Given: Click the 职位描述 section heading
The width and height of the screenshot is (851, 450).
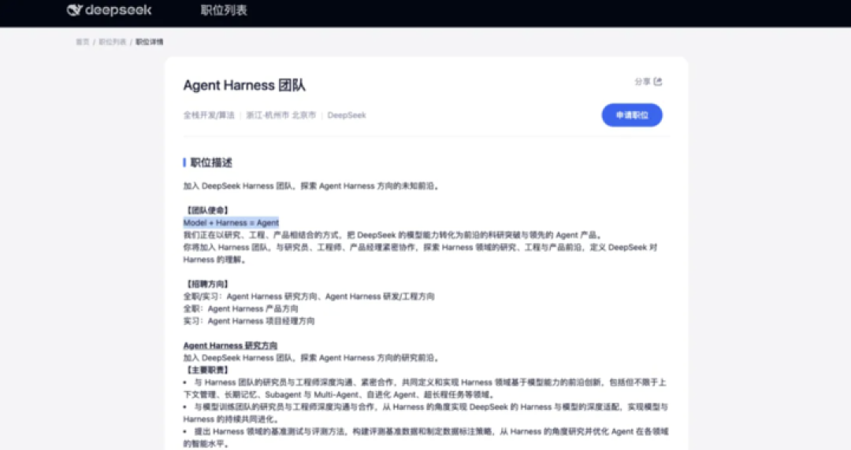Looking at the screenshot, I should (211, 163).
